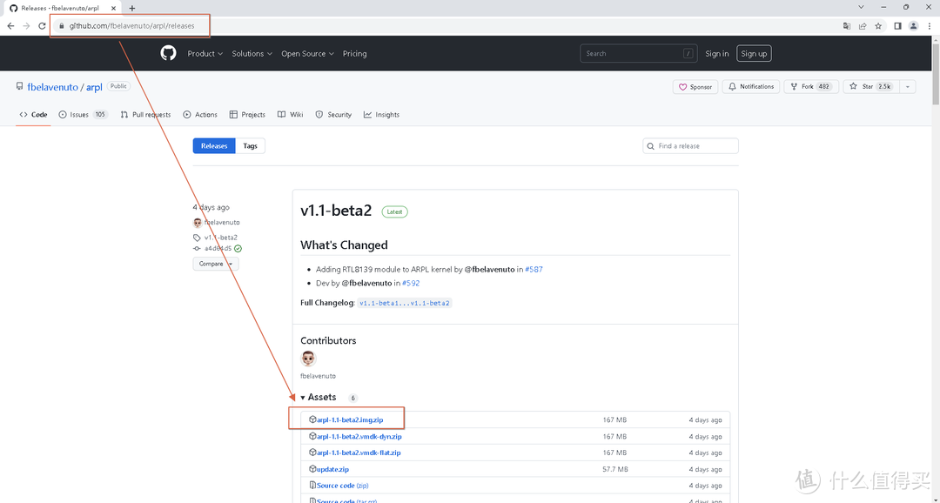Open the Actions tab
940x503 pixels.
(200, 115)
